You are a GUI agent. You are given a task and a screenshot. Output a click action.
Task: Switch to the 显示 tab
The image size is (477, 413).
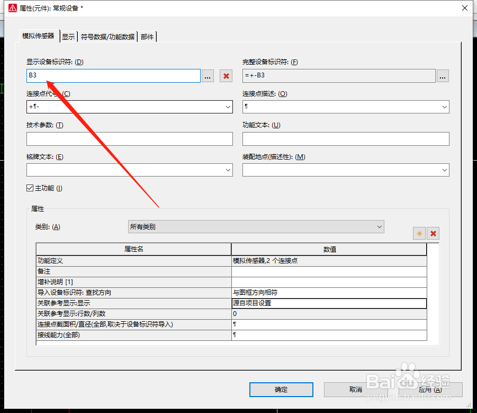[68, 36]
